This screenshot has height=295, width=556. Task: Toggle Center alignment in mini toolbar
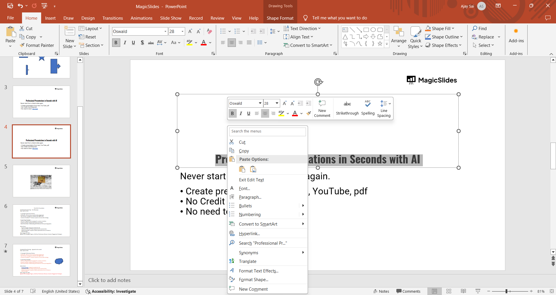(x=265, y=113)
